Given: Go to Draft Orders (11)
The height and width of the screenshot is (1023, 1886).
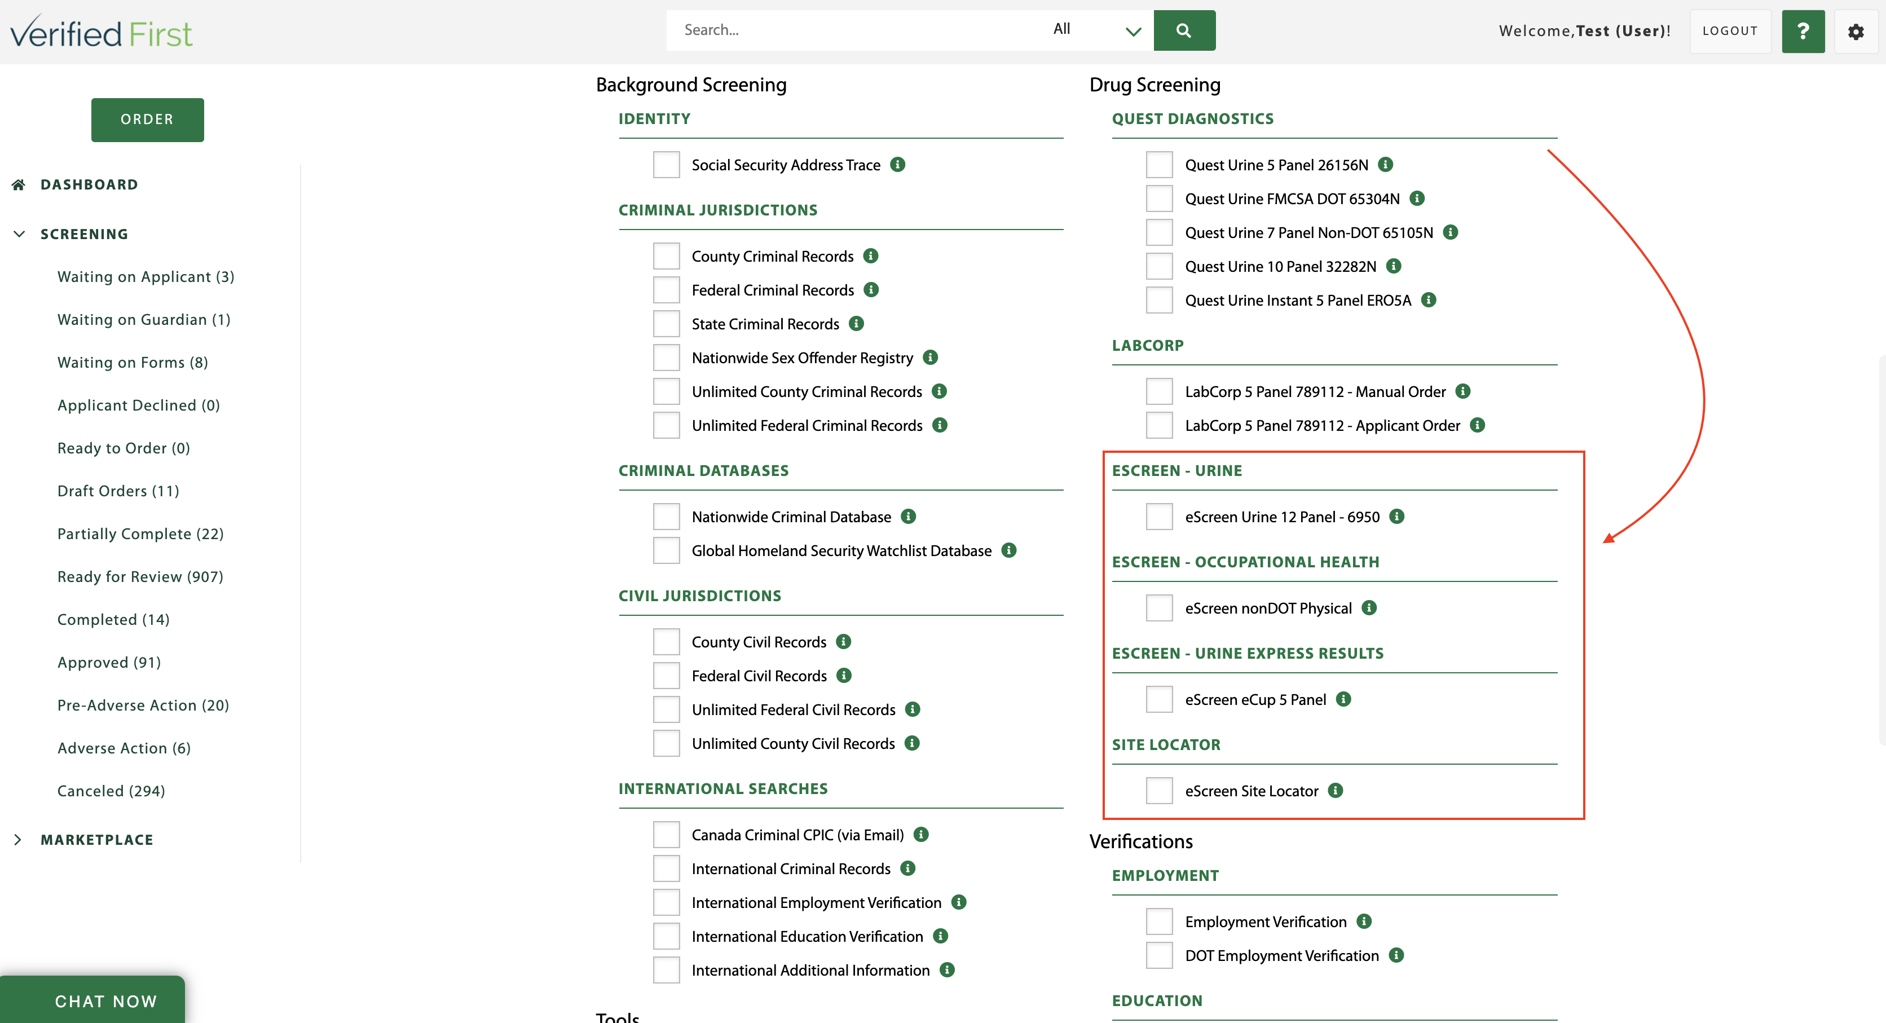Looking at the screenshot, I should tap(118, 491).
